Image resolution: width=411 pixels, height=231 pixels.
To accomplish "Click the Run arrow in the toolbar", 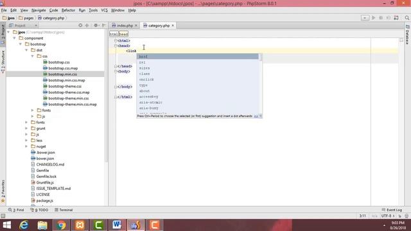I will pyautogui.click(x=374, y=18).
